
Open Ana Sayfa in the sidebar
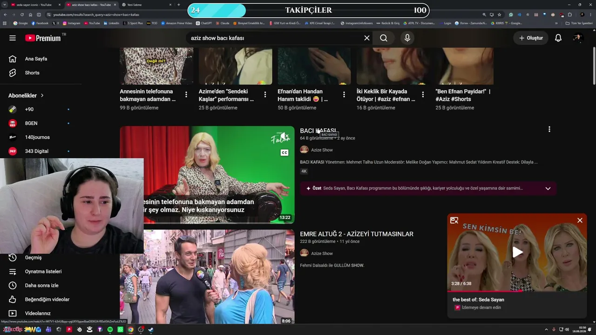click(x=36, y=59)
